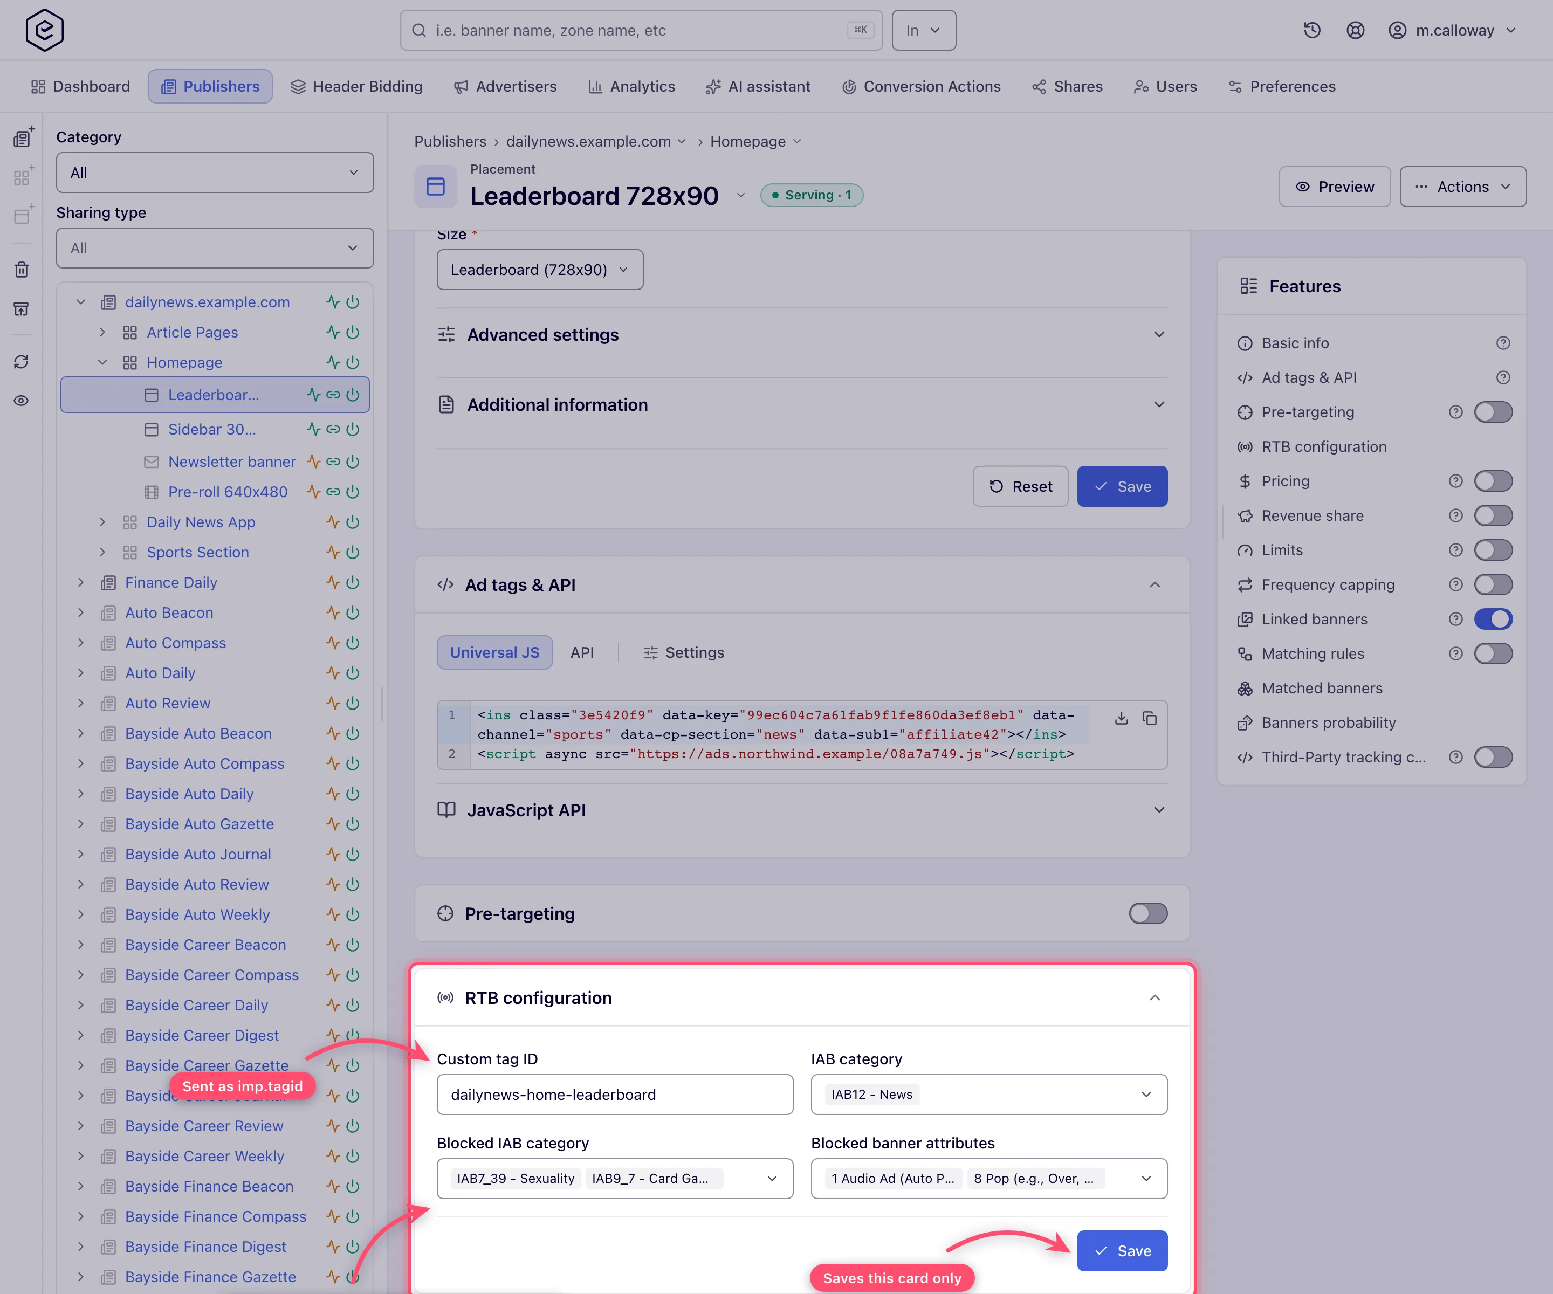Toggle Revenue share feature switch
Screen dimensions: 1553x1294
[x=1493, y=515]
